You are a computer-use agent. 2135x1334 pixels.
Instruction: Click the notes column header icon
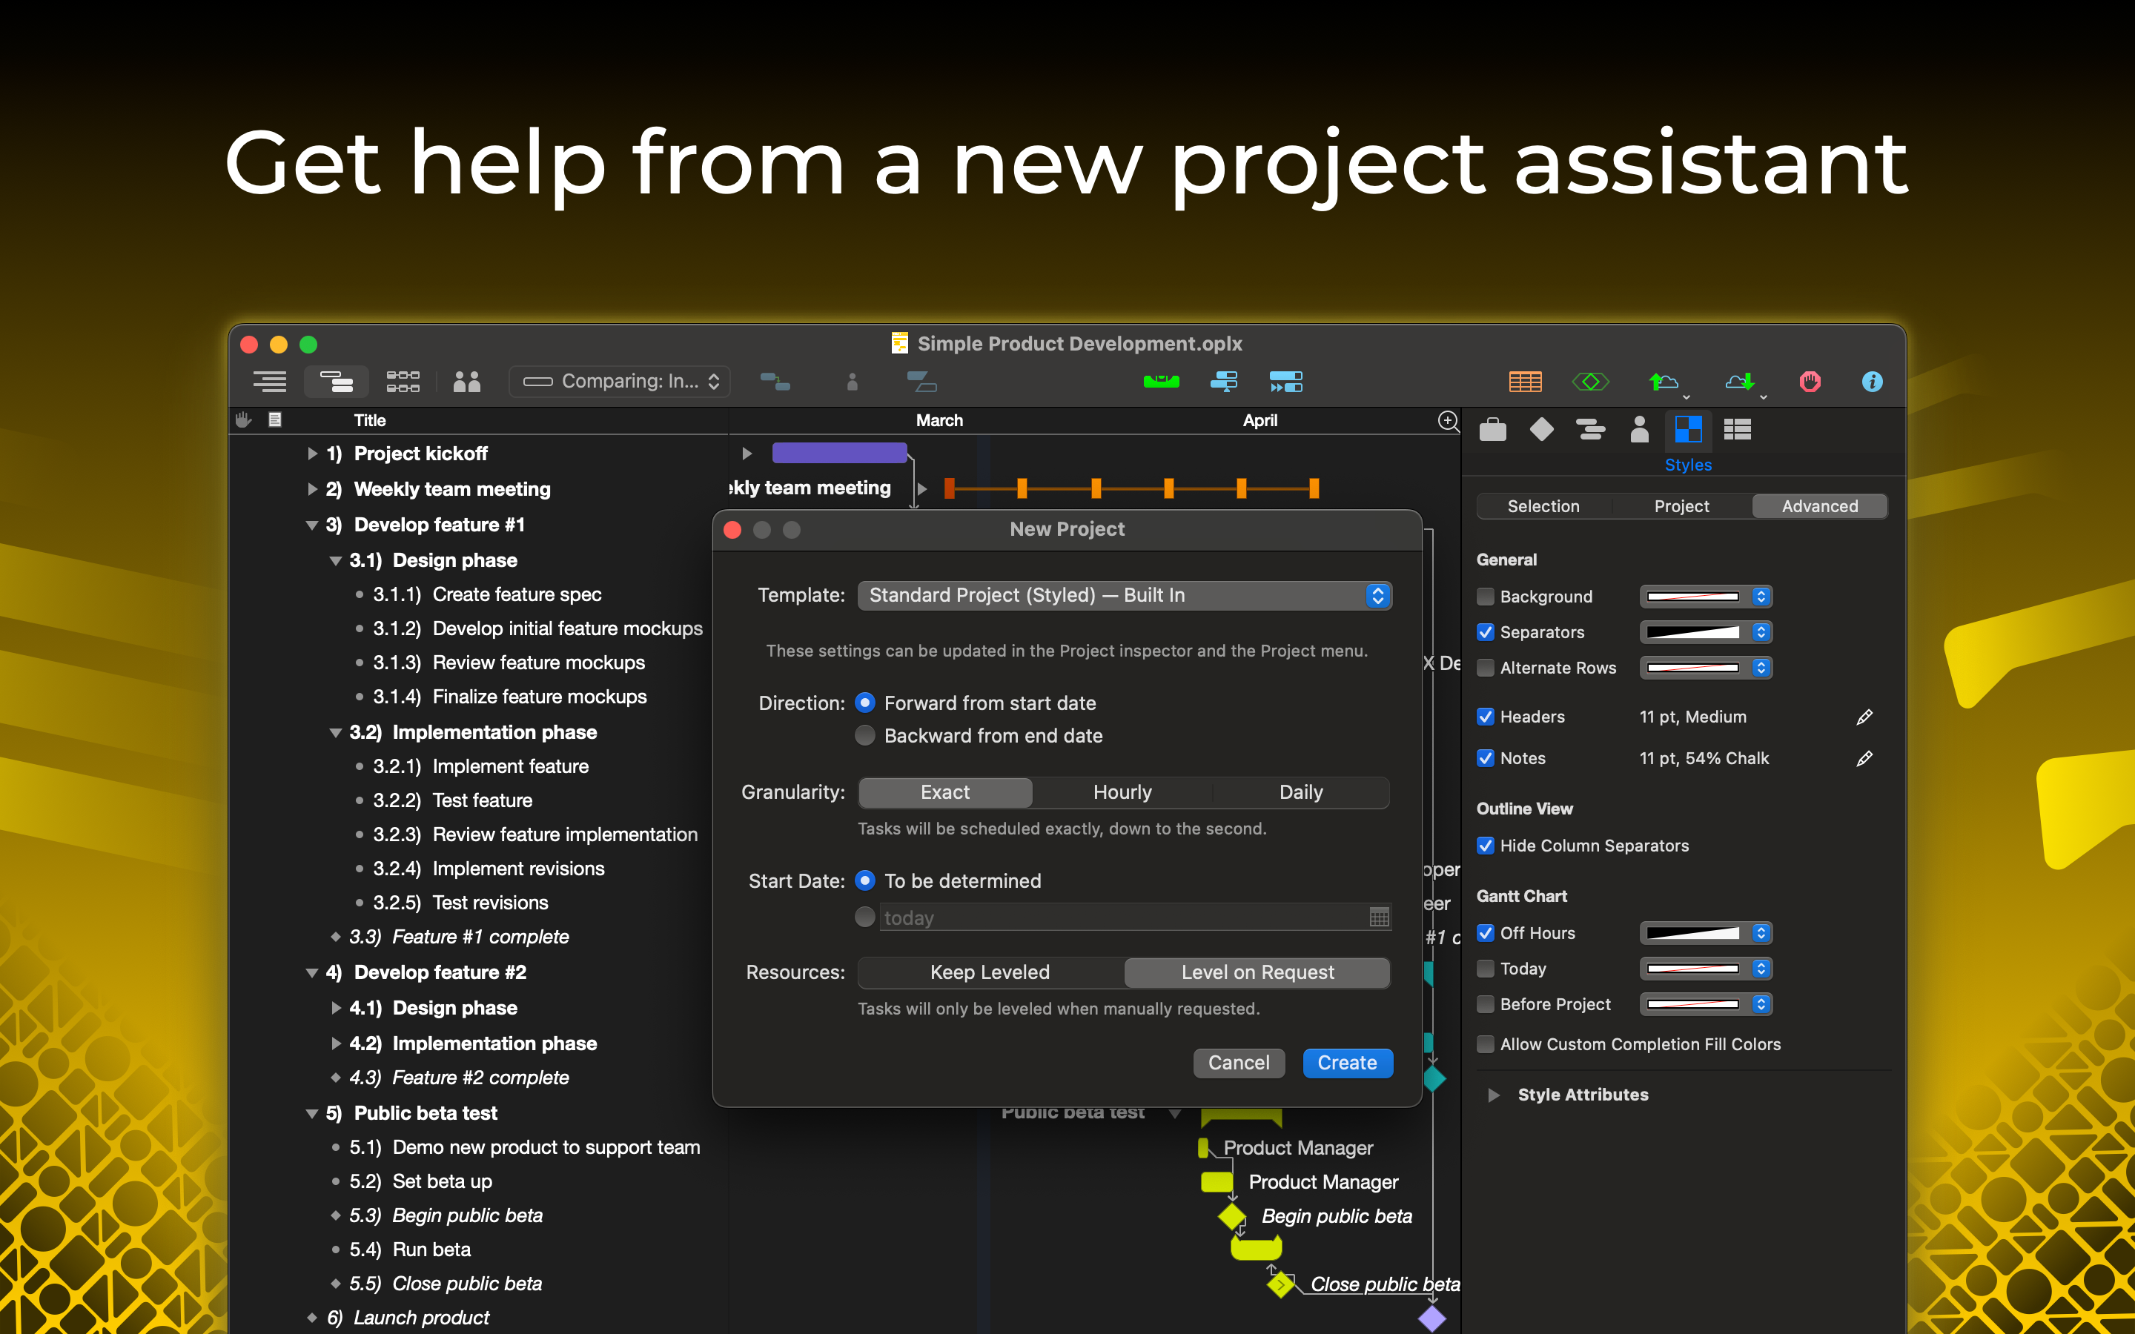pos(275,420)
